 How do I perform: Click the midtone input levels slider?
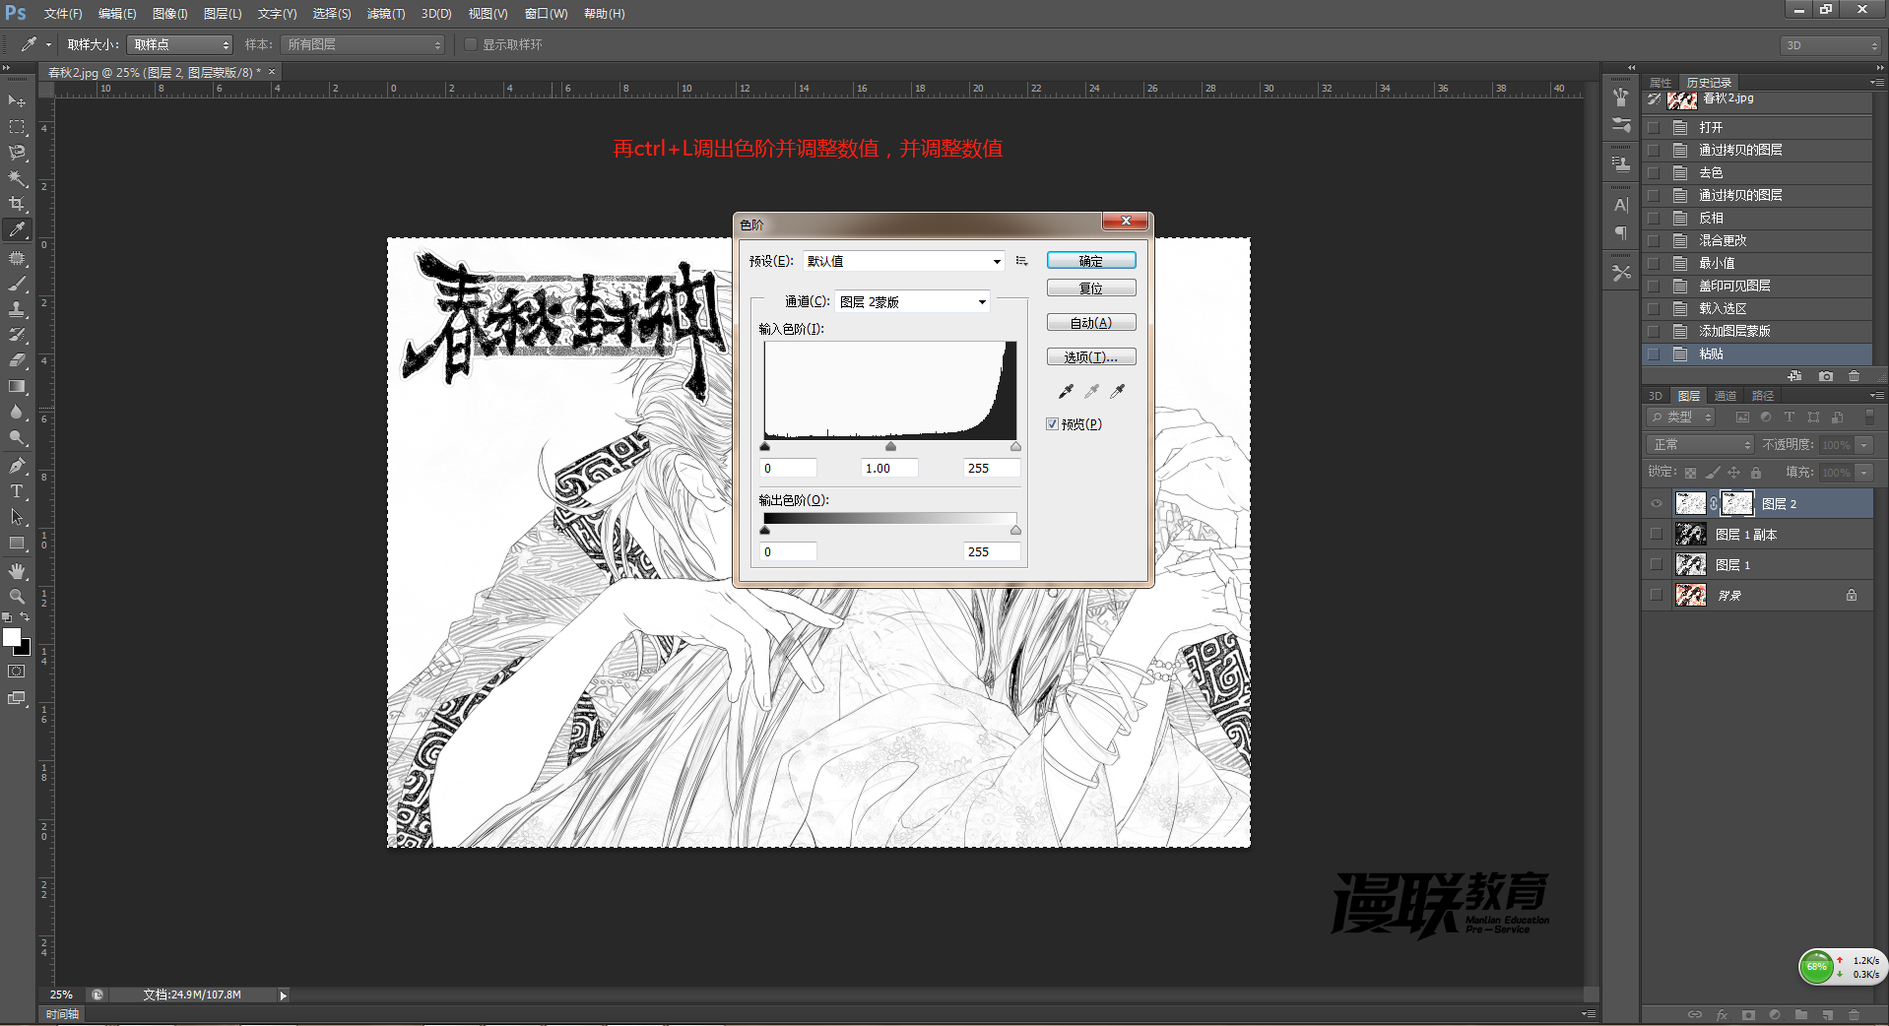pyautogui.click(x=890, y=447)
